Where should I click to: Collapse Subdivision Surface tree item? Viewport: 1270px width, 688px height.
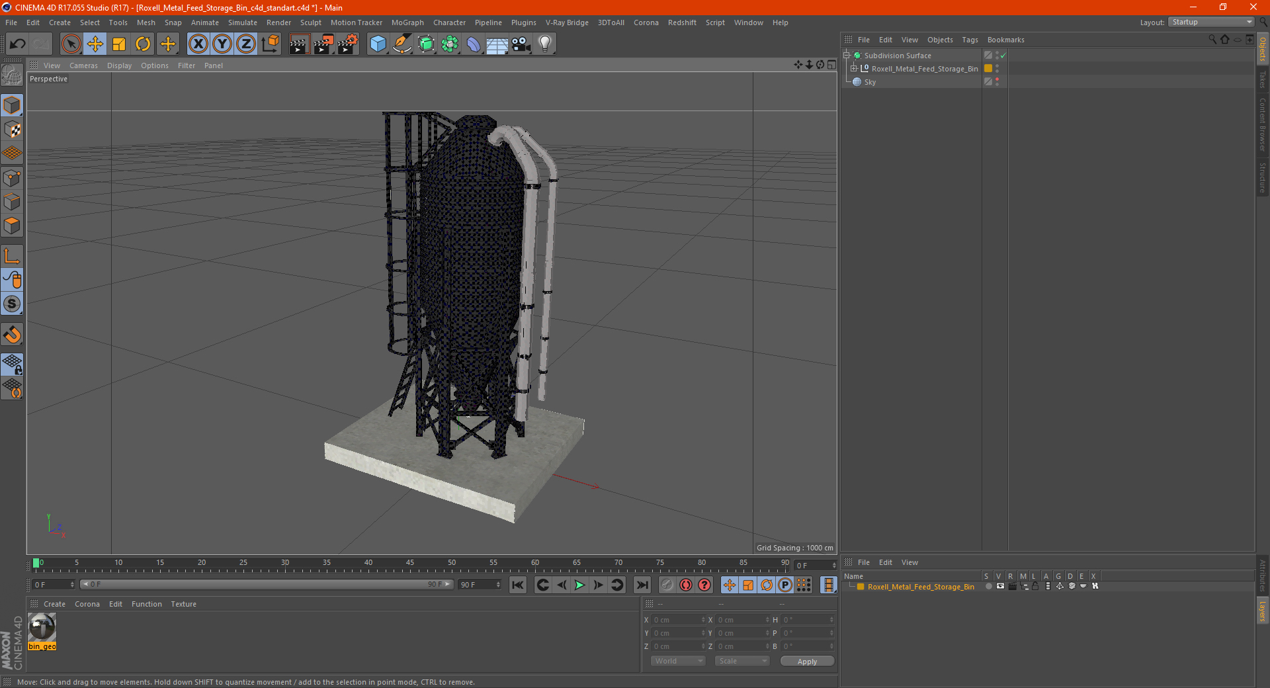coord(846,56)
